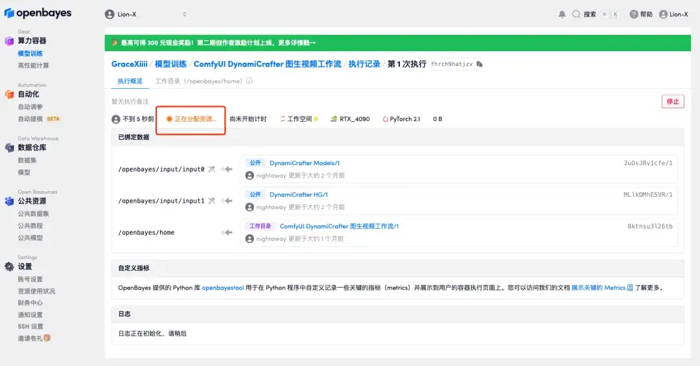This screenshot has width=700, height=366.
Task: Click arrow icon next to /openbayes/input/input0
Action: tap(227, 169)
